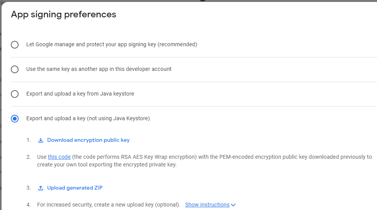The width and height of the screenshot is (377, 210).
Task: Expand the chevron next to Show instructions
Action: tap(233, 205)
